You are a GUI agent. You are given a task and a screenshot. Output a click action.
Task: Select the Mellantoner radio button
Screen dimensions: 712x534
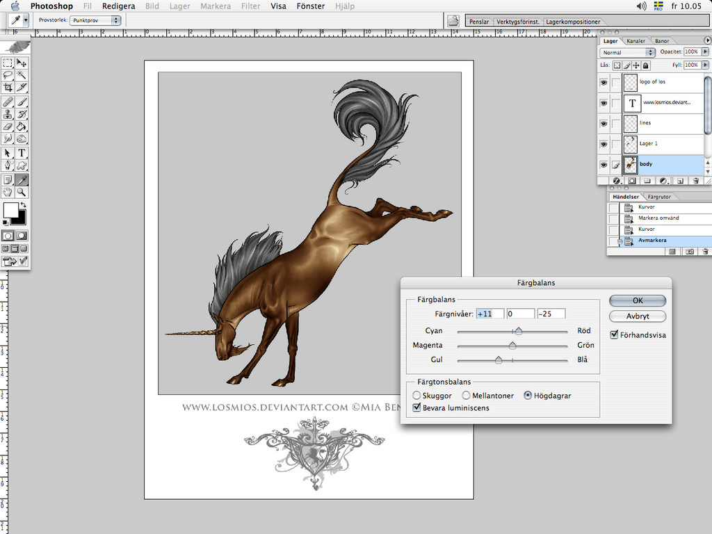click(x=466, y=396)
